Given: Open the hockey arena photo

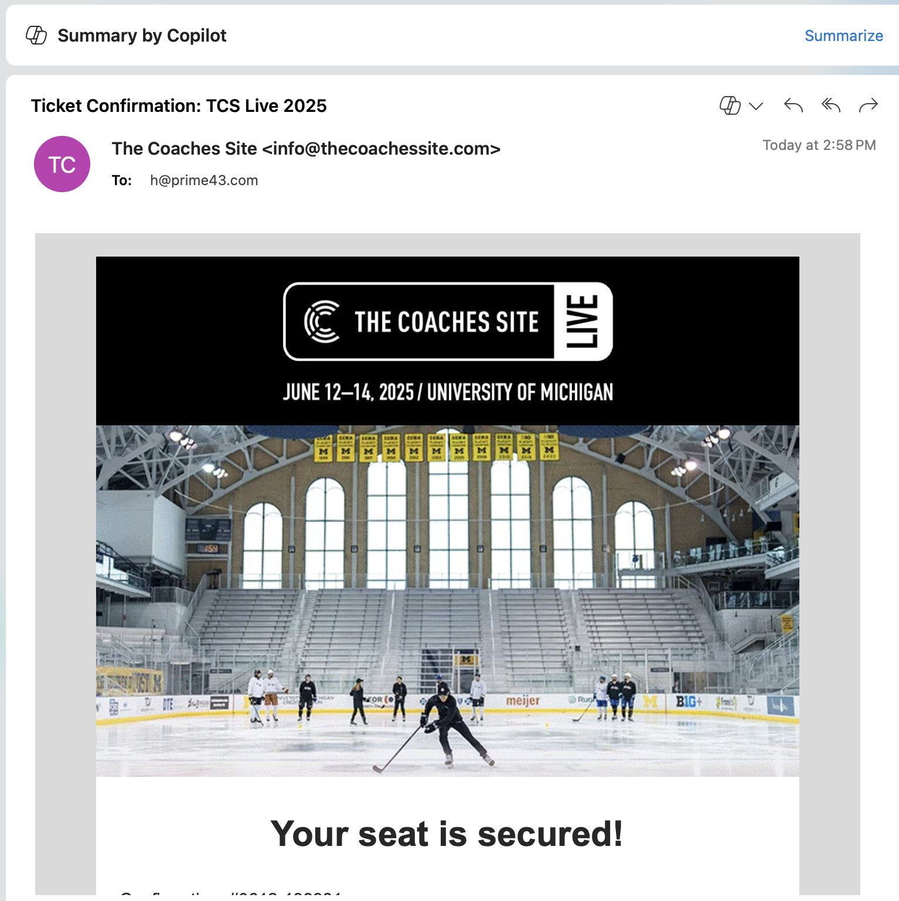Looking at the screenshot, I should [x=448, y=600].
